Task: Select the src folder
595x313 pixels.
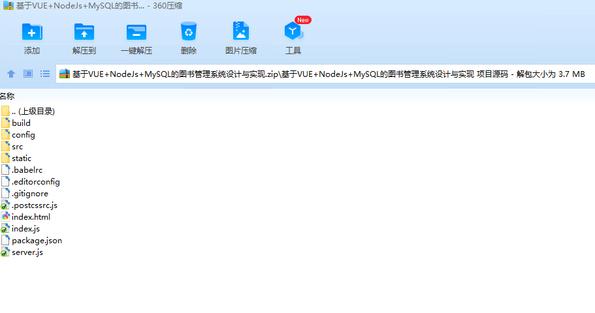Action: coord(17,146)
